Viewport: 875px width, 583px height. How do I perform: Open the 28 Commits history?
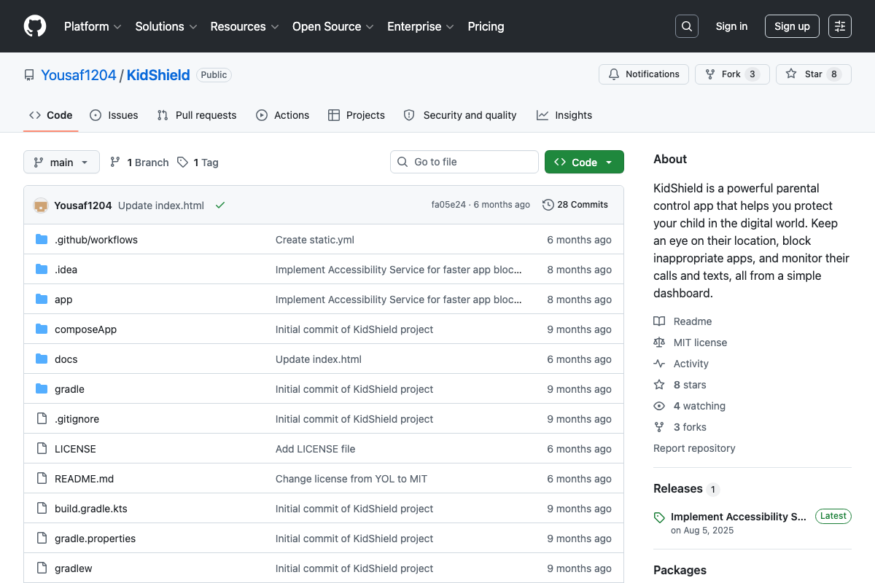[575, 205]
